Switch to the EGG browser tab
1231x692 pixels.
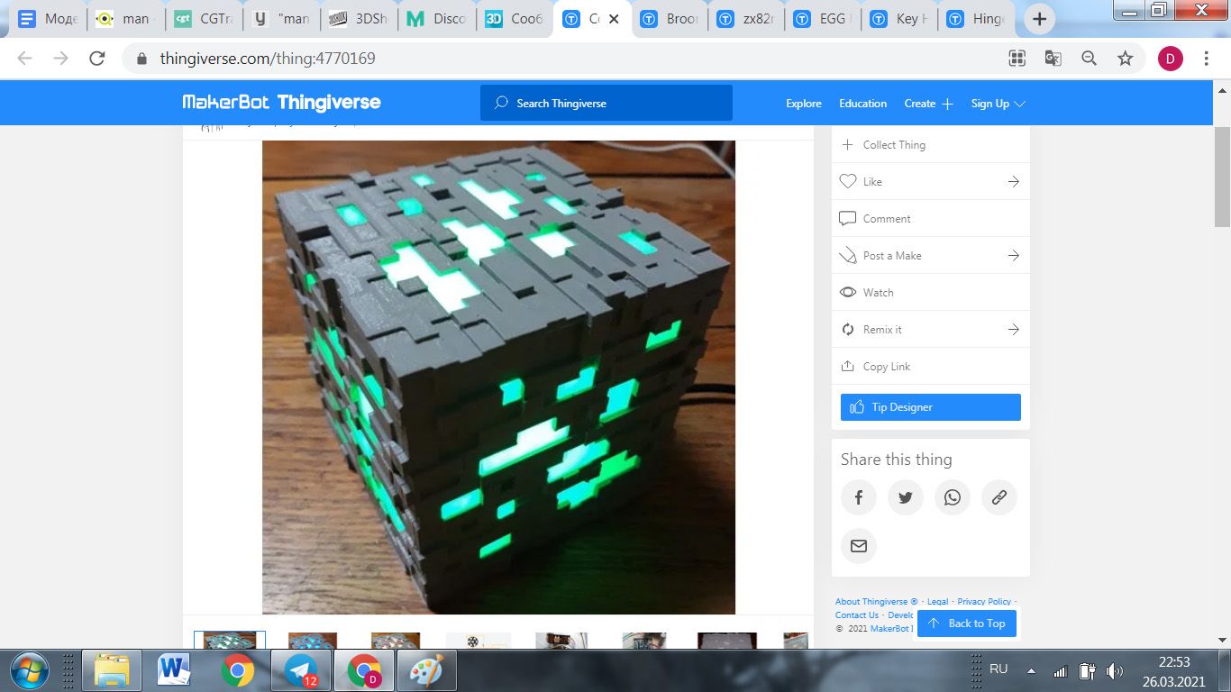pyautogui.click(x=825, y=19)
